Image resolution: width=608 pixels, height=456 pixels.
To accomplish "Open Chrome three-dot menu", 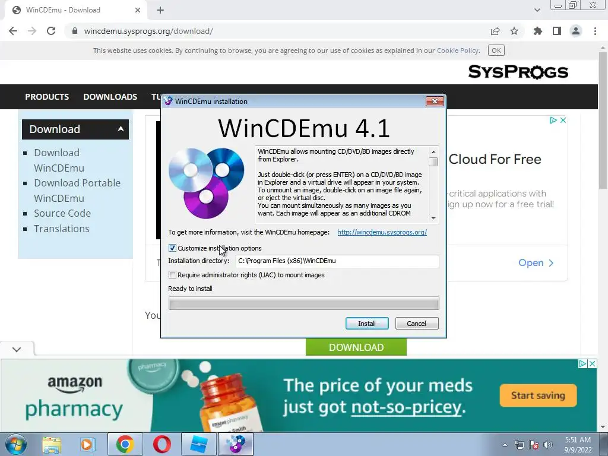I will pyautogui.click(x=595, y=31).
